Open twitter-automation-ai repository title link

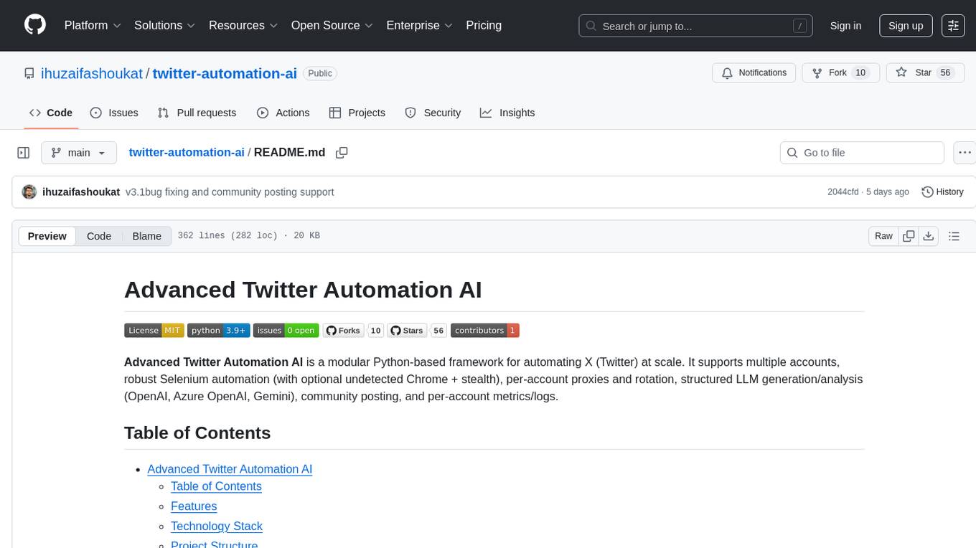pos(225,73)
